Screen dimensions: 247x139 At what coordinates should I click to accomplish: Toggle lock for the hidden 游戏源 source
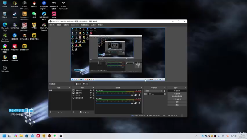[94, 95]
